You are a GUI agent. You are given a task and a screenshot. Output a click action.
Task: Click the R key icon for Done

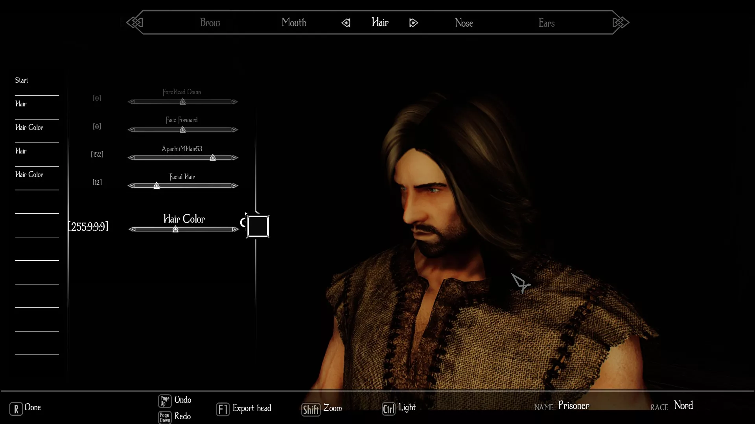point(16,409)
